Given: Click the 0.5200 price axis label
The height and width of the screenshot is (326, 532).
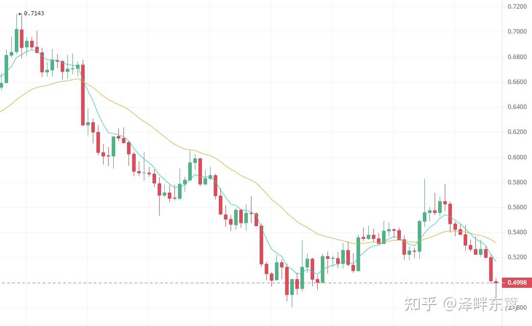Looking at the screenshot, I should [517, 257].
